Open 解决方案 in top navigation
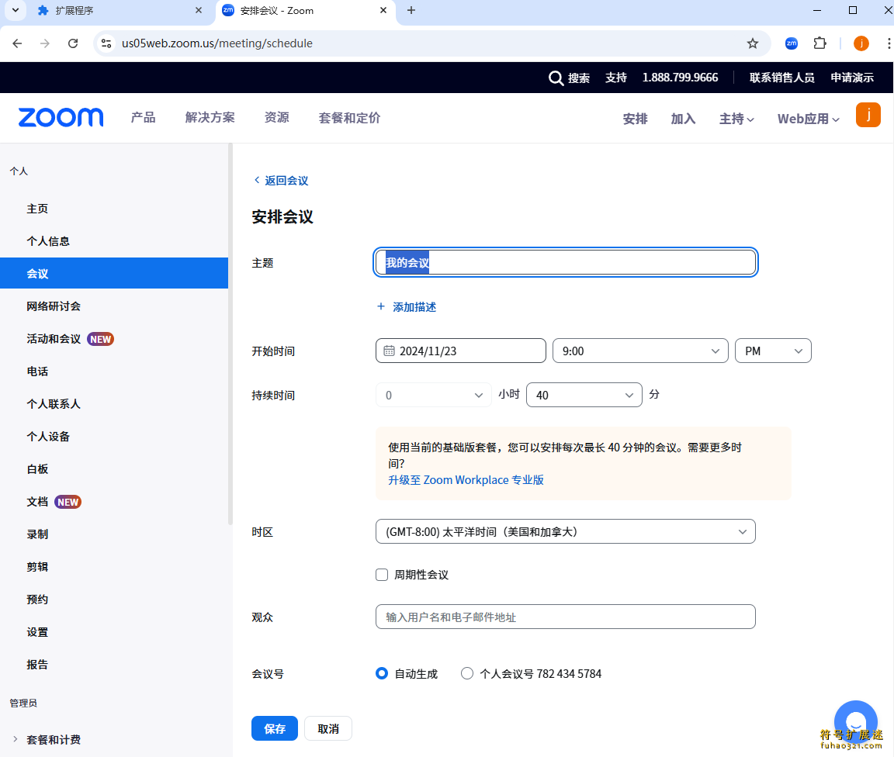The height and width of the screenshot is (757, 894). [210, 117]
